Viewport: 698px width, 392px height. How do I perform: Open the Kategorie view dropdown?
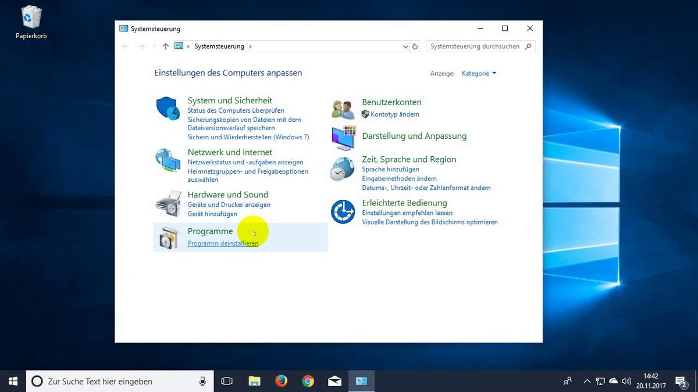click(x=478, y=73)
